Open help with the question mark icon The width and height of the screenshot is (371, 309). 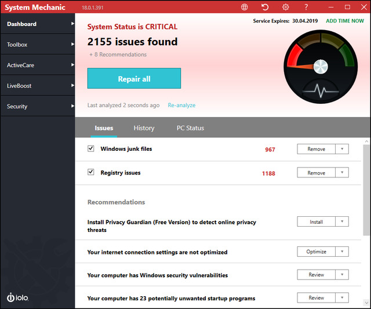306,7
